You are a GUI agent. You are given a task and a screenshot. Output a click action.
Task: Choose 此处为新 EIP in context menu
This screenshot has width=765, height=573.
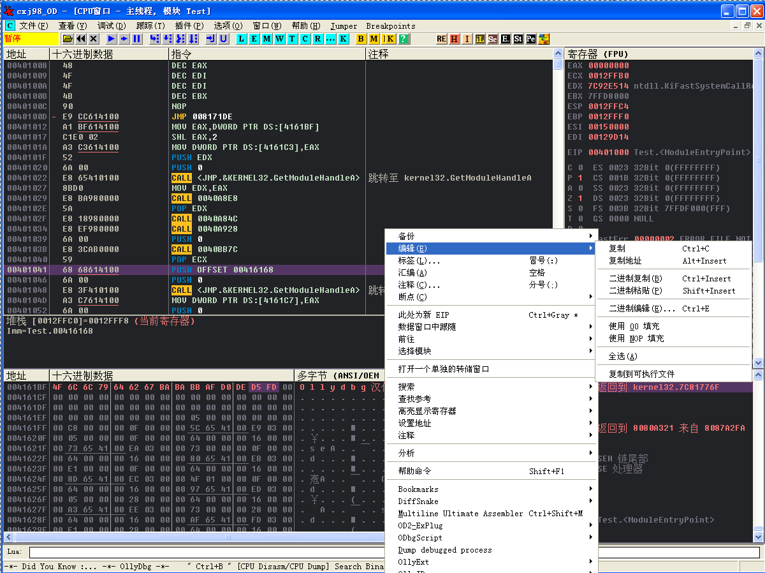pyautogui.click(x=491, y=315)
